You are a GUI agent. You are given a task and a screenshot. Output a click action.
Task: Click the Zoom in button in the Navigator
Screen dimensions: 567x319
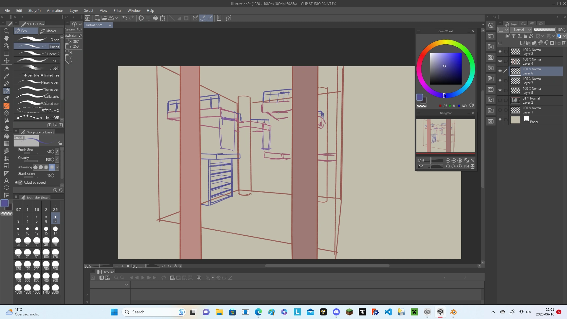pyautogui.click(x=454, y=161)
